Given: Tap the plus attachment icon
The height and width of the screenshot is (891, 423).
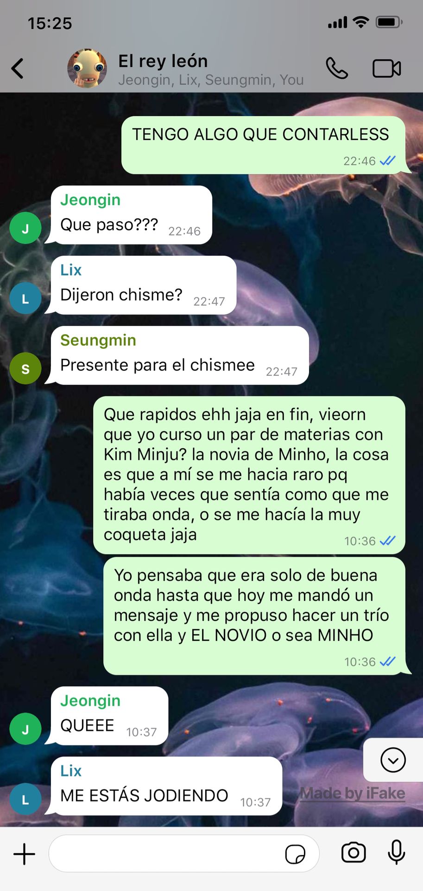Looking at the screenshot, I should coord(24,854).
